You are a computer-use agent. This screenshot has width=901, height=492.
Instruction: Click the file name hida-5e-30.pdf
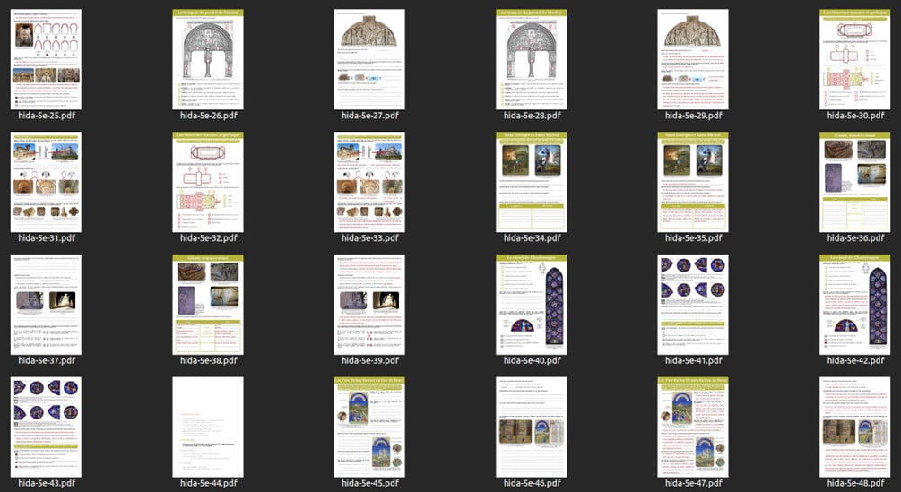[x=855, y=116]
